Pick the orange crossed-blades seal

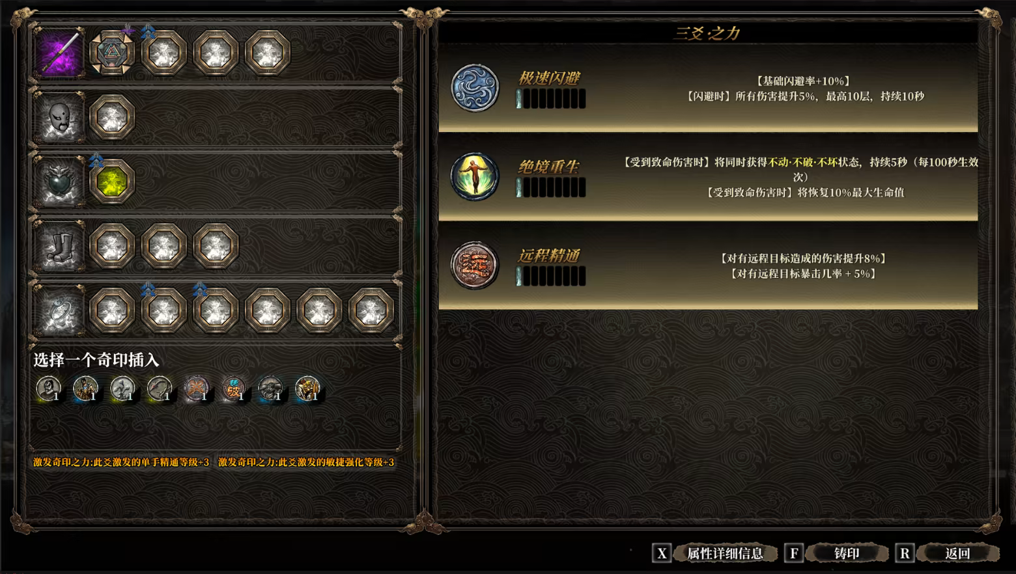[x=197, y=389]
